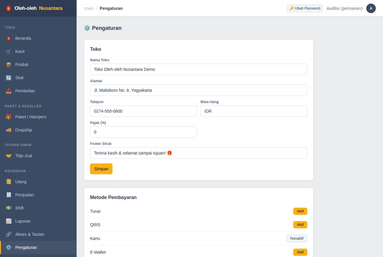Click the Ubah Password button
This screenshot has width=383, height=257.
tap(305, 8)
